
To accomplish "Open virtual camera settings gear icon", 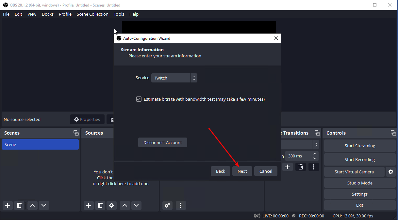I will point(391,172).
